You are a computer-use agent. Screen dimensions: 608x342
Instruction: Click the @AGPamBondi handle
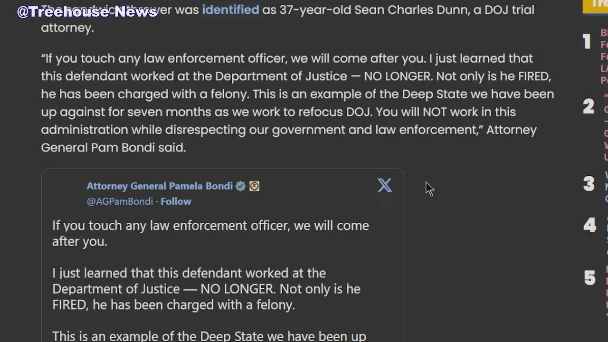pyautogui.click(x=120, y=201)
